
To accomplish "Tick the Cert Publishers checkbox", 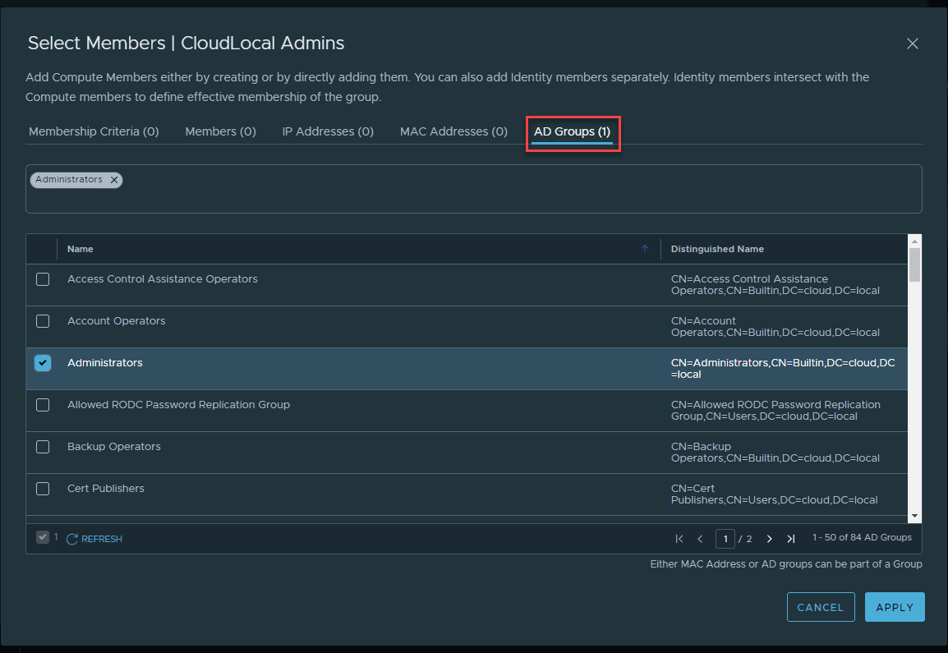I will [x=43, y=489].
